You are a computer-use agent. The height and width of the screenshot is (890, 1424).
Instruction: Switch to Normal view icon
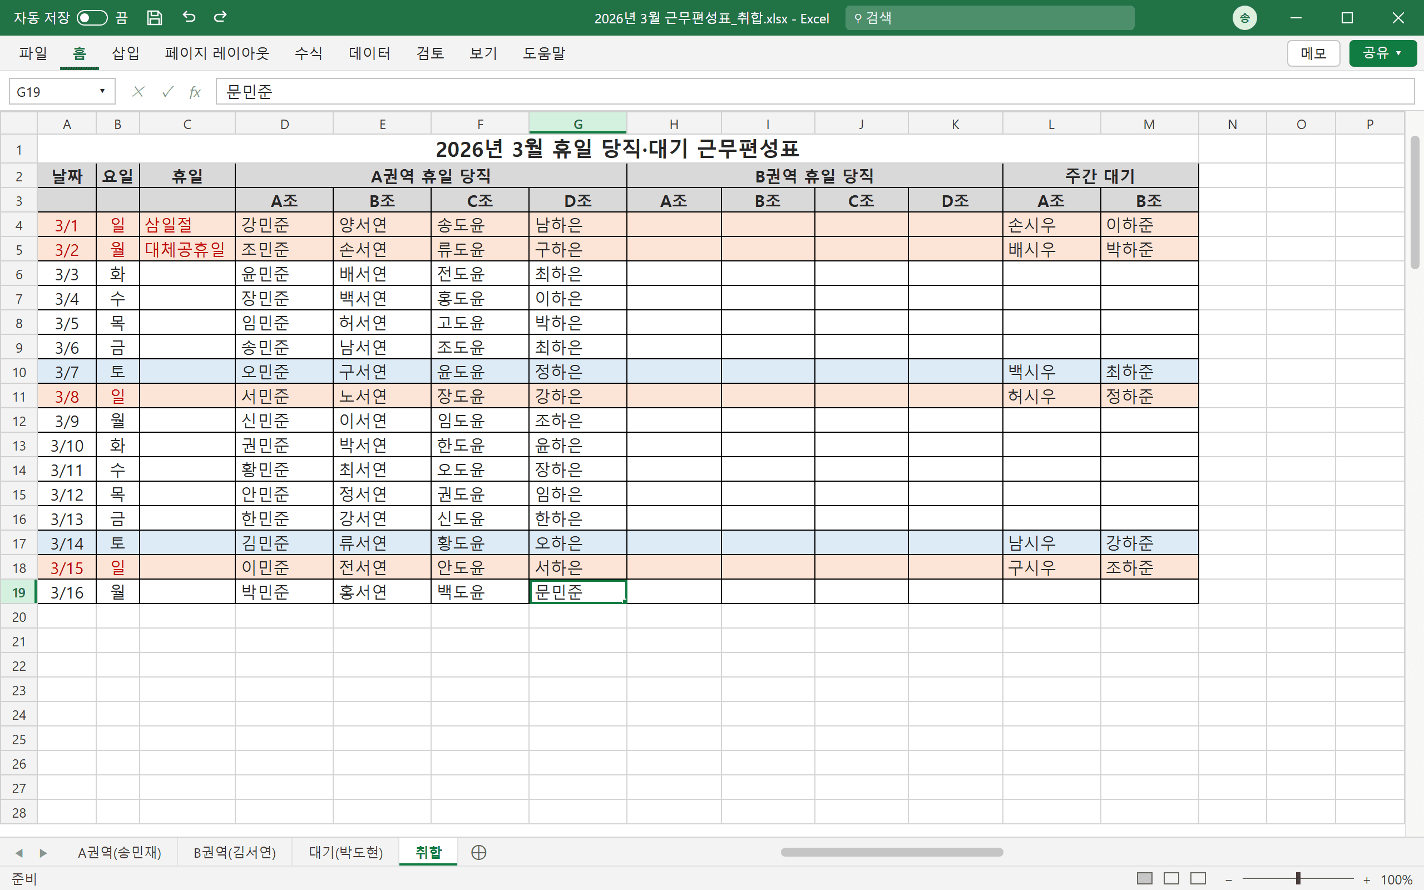click(x=1144, y=879)
